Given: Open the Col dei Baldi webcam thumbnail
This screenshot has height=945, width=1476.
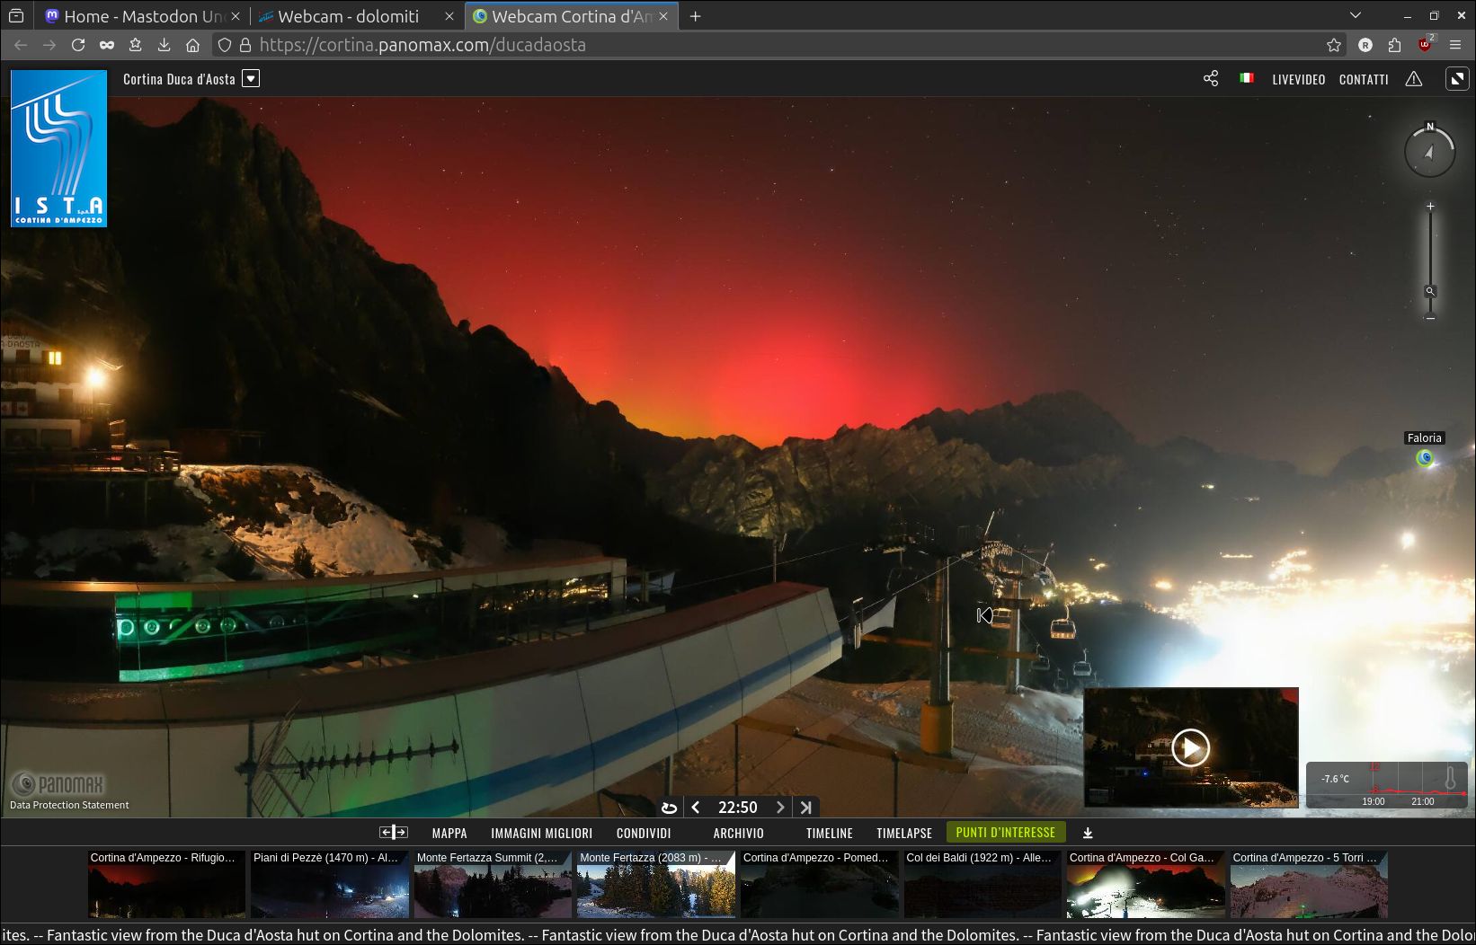Looking at the screenshot, I should coord(983,884).
